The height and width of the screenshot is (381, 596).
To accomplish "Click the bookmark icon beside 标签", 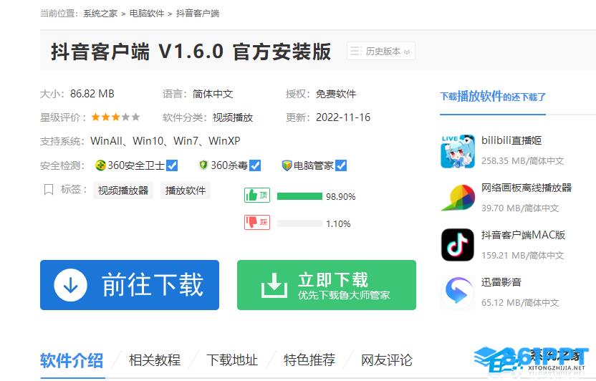I will point(49,189).
